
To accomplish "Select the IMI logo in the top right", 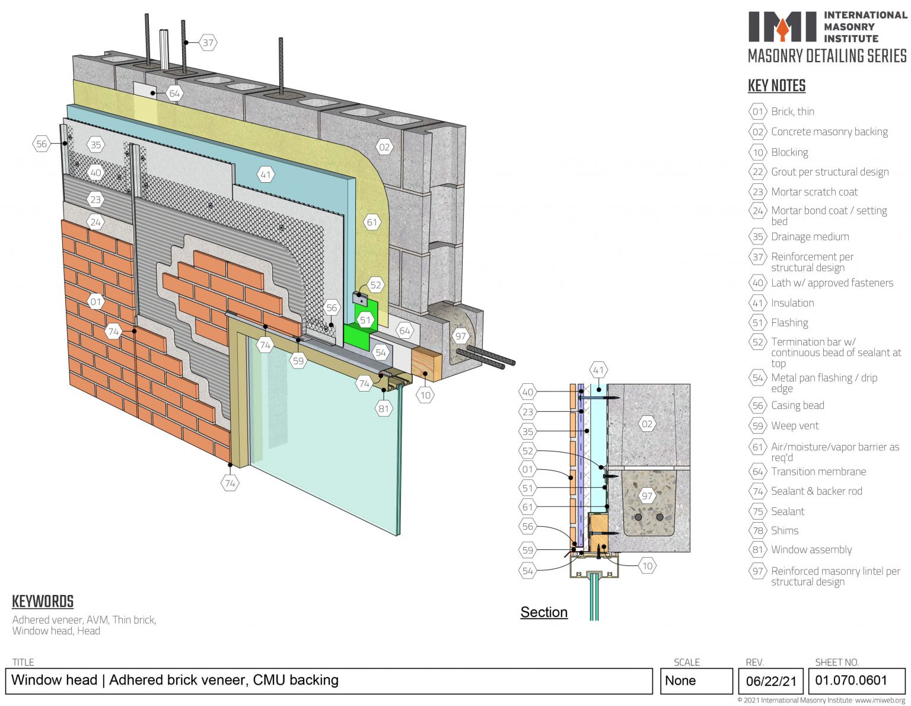I will (782, 26).
